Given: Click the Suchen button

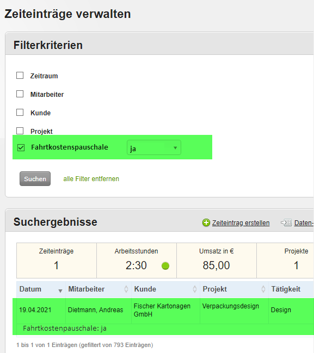Looking at the screenshot, I should pyautogui.click(x=35, y=179).
